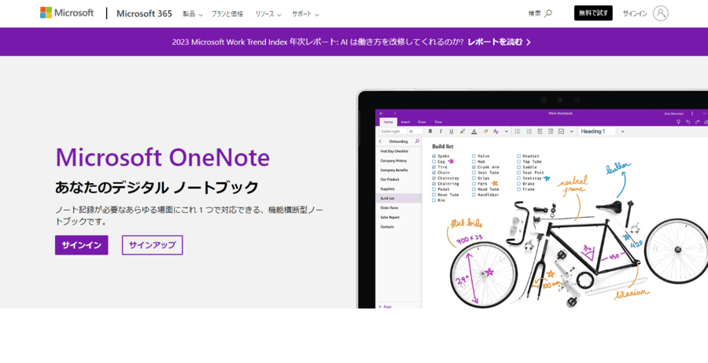The width and height of the screenshot is (708, 363).
Task: Click the search magnifier icon in header
Action: click(x=548, y=13)
